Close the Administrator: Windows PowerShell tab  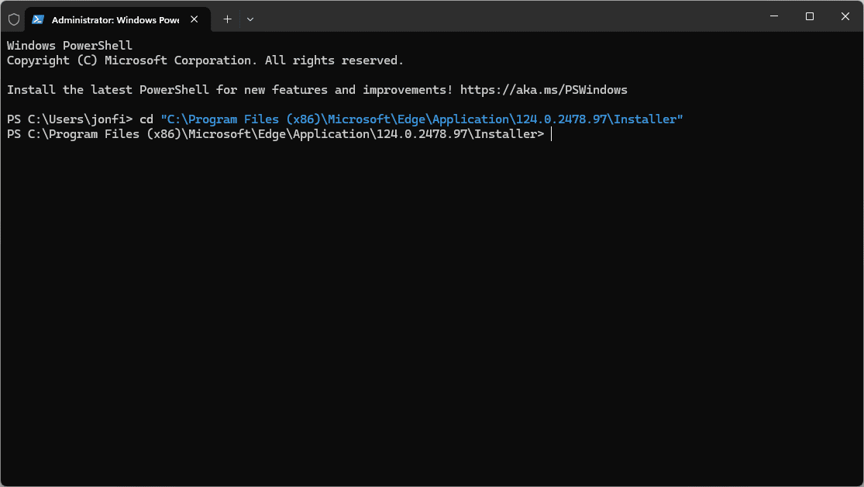coord(194,19)
